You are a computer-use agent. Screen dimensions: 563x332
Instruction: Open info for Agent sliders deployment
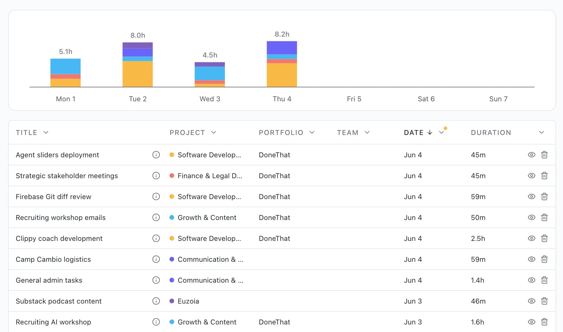coord(156,155)
